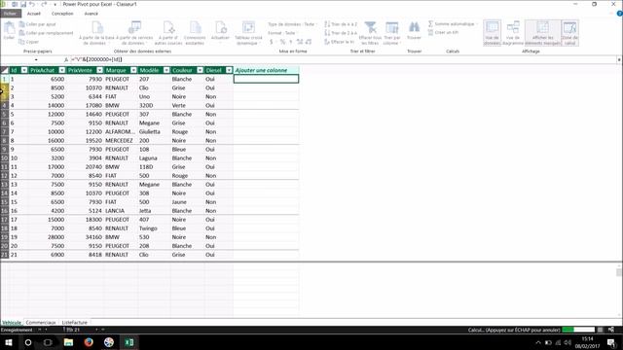This screenshot has width=623, height=350.
Task: Click Effacer le tri
Action: [x=339, y=42]
